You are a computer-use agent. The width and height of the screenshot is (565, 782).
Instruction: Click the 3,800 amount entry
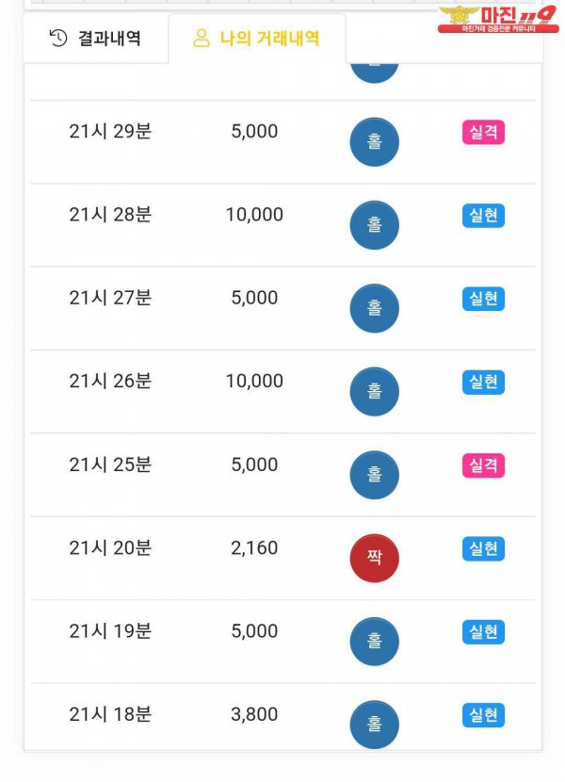(x=254, y=715)
